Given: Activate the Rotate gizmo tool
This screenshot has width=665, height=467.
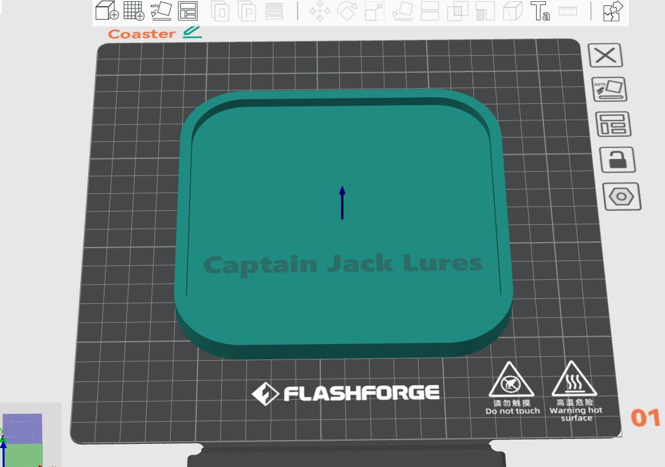Looking at the screenshot, I should click(347, 11).
